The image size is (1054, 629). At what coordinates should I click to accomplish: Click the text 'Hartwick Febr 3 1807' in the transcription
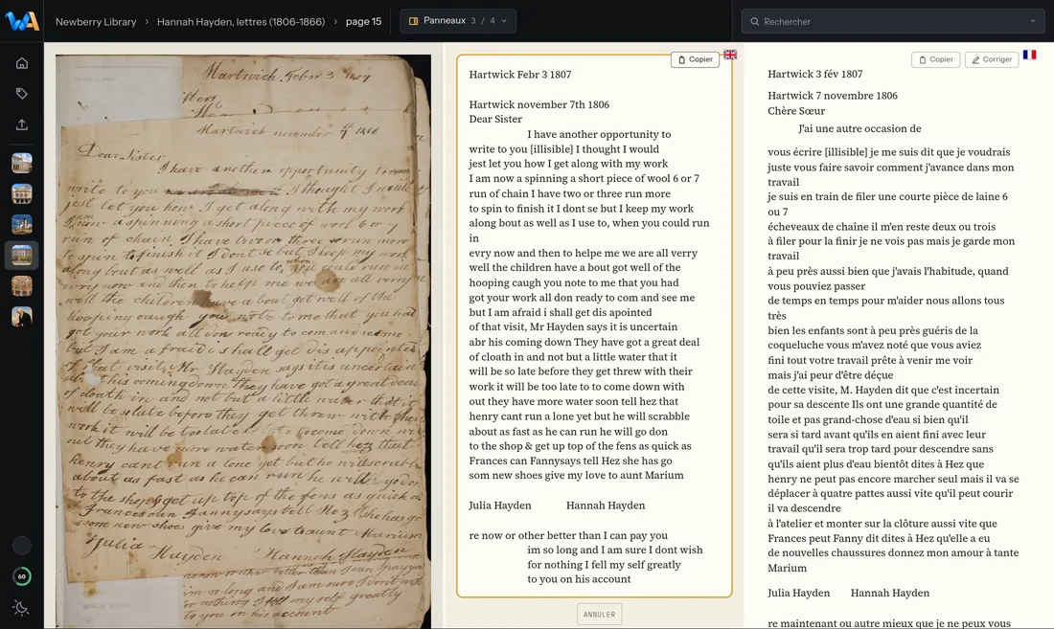[520, 75]
